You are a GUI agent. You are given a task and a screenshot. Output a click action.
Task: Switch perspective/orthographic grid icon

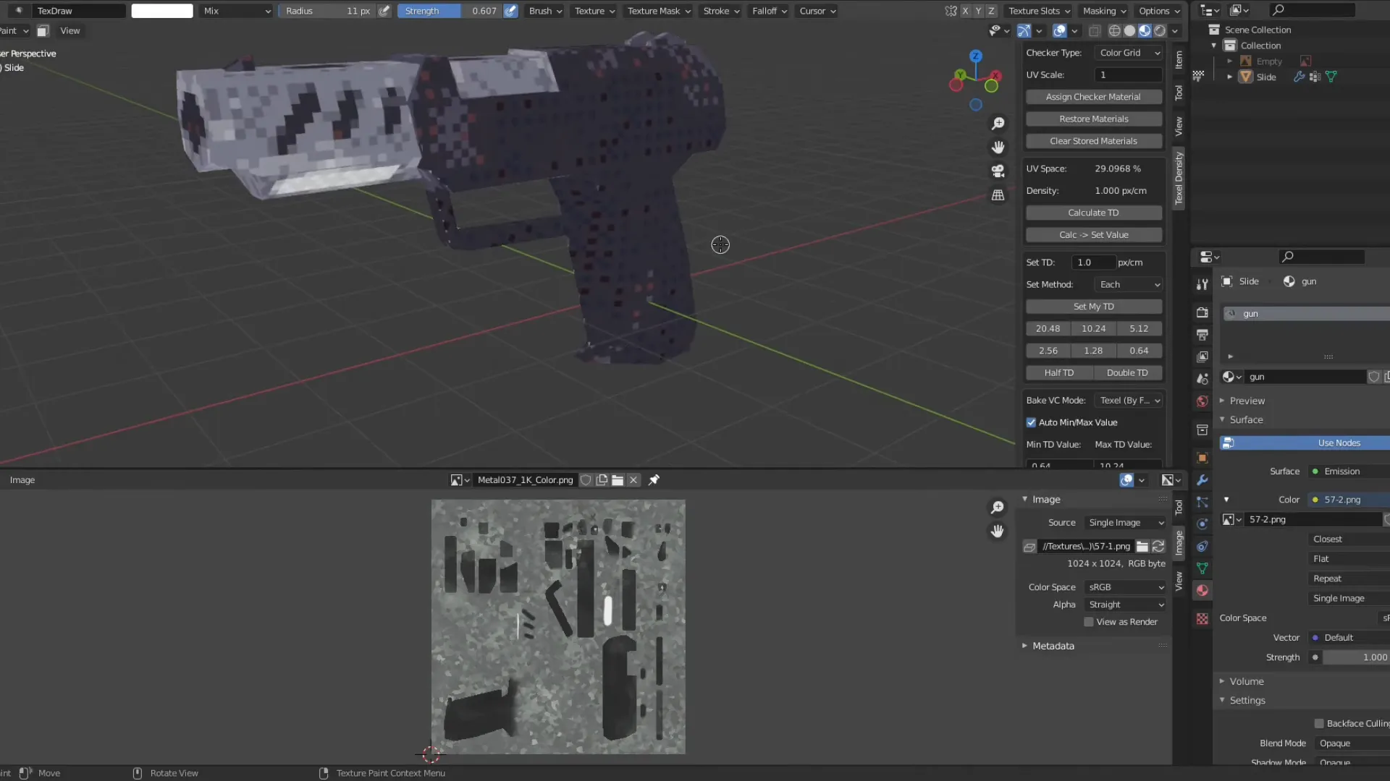pyautogui.click(x=998, y=195)
